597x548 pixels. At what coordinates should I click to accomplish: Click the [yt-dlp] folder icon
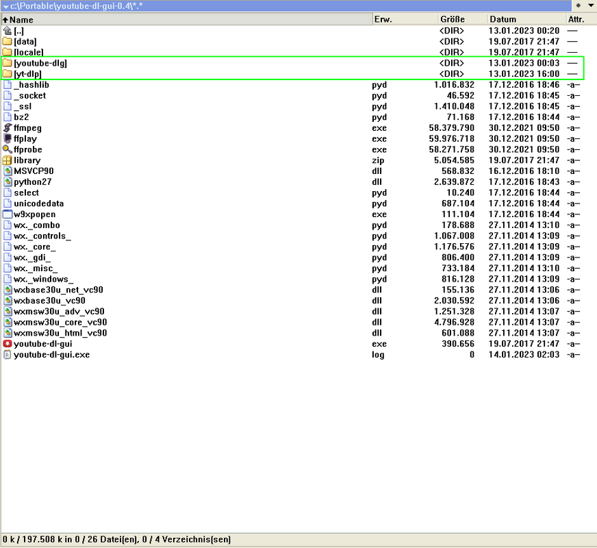pos(8,73)
